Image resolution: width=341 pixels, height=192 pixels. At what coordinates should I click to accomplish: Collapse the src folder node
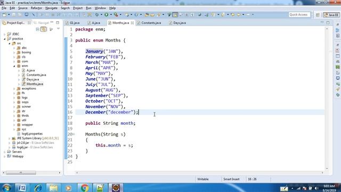tap(10, 43)
